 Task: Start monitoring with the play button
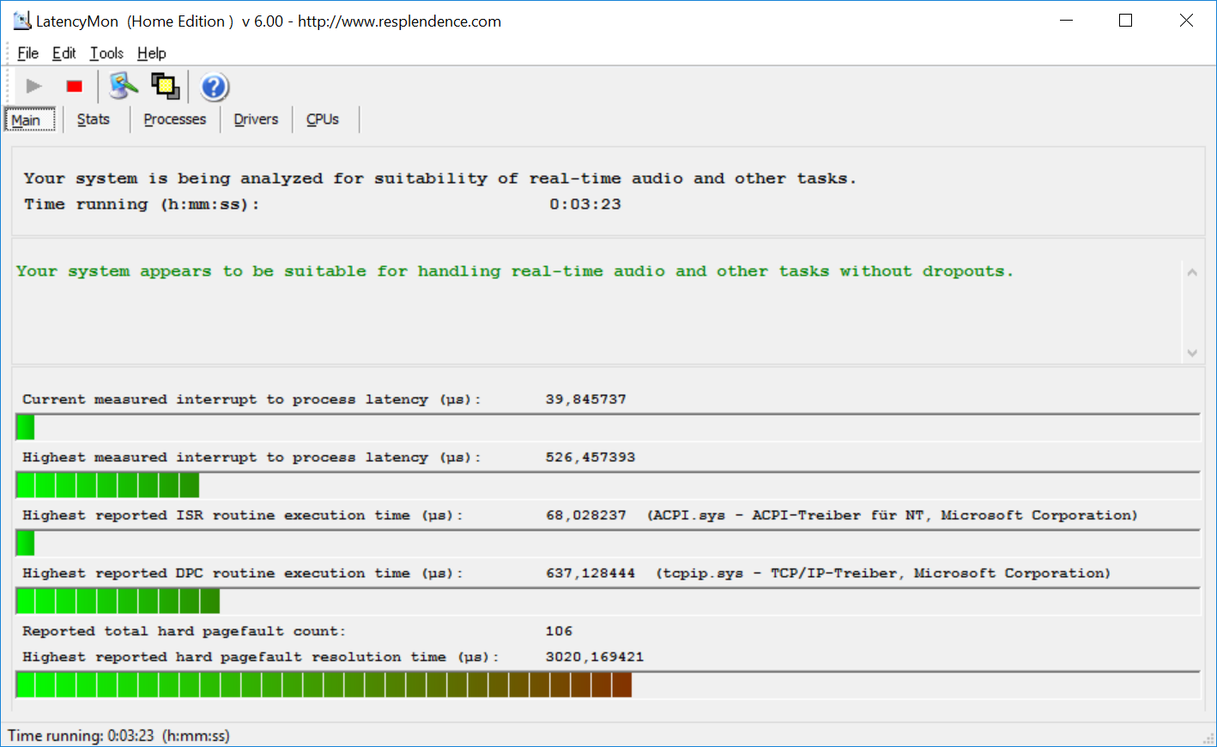pos(34,86)
